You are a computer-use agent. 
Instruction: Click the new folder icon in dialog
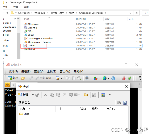[86, 95]
